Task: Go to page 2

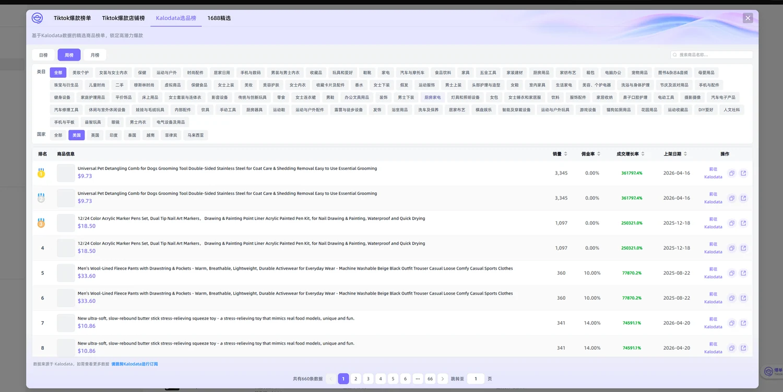Action: pyautogui.click(x=356, y=379)
